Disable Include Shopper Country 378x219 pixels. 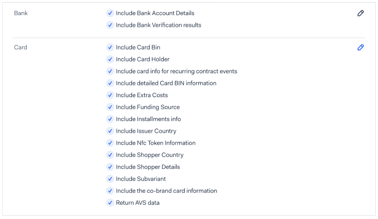pyautogui.click(x=110, y=155)
